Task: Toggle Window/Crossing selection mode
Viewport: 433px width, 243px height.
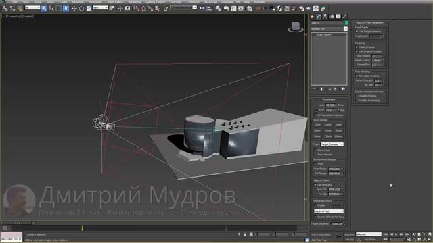Action: click(66, 9)
